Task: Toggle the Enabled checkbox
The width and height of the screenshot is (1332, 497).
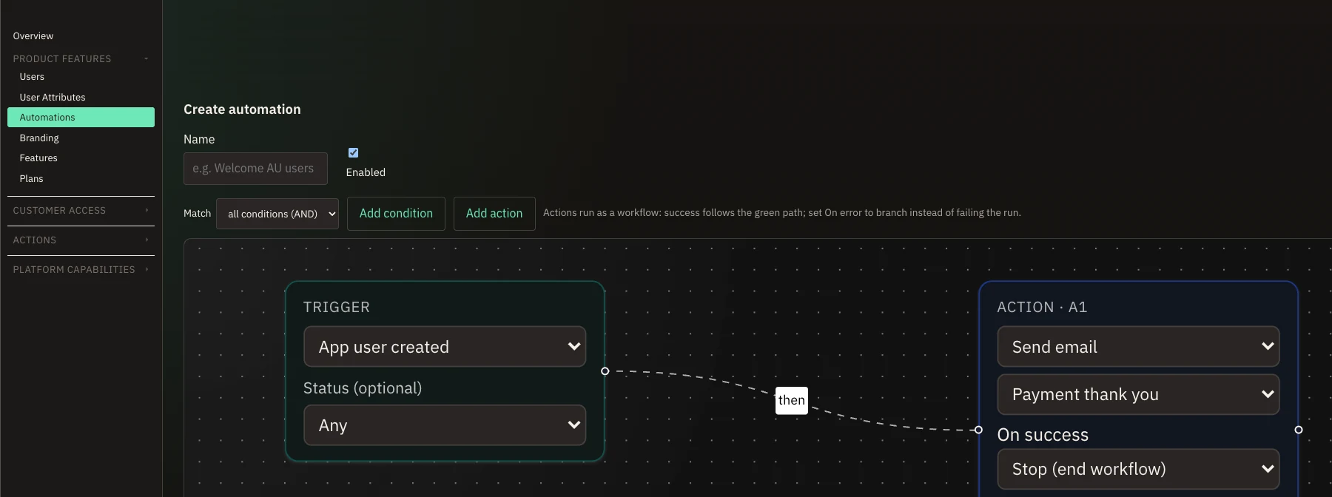Action: pyautogui.click(x=353, y=152)
